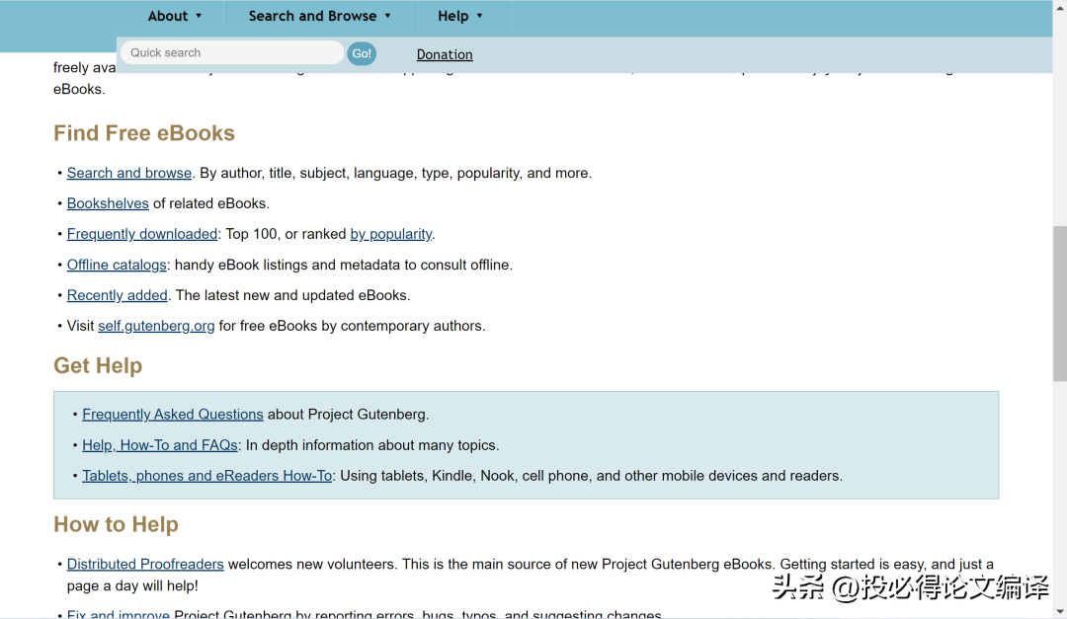
Task: Expand the Search and Browse dropdown arrow
Action: point(388,17)
